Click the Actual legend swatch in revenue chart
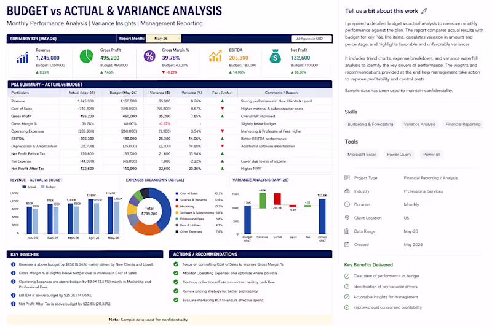This screenshot has height=327, width=492. (x=24, y=187)
